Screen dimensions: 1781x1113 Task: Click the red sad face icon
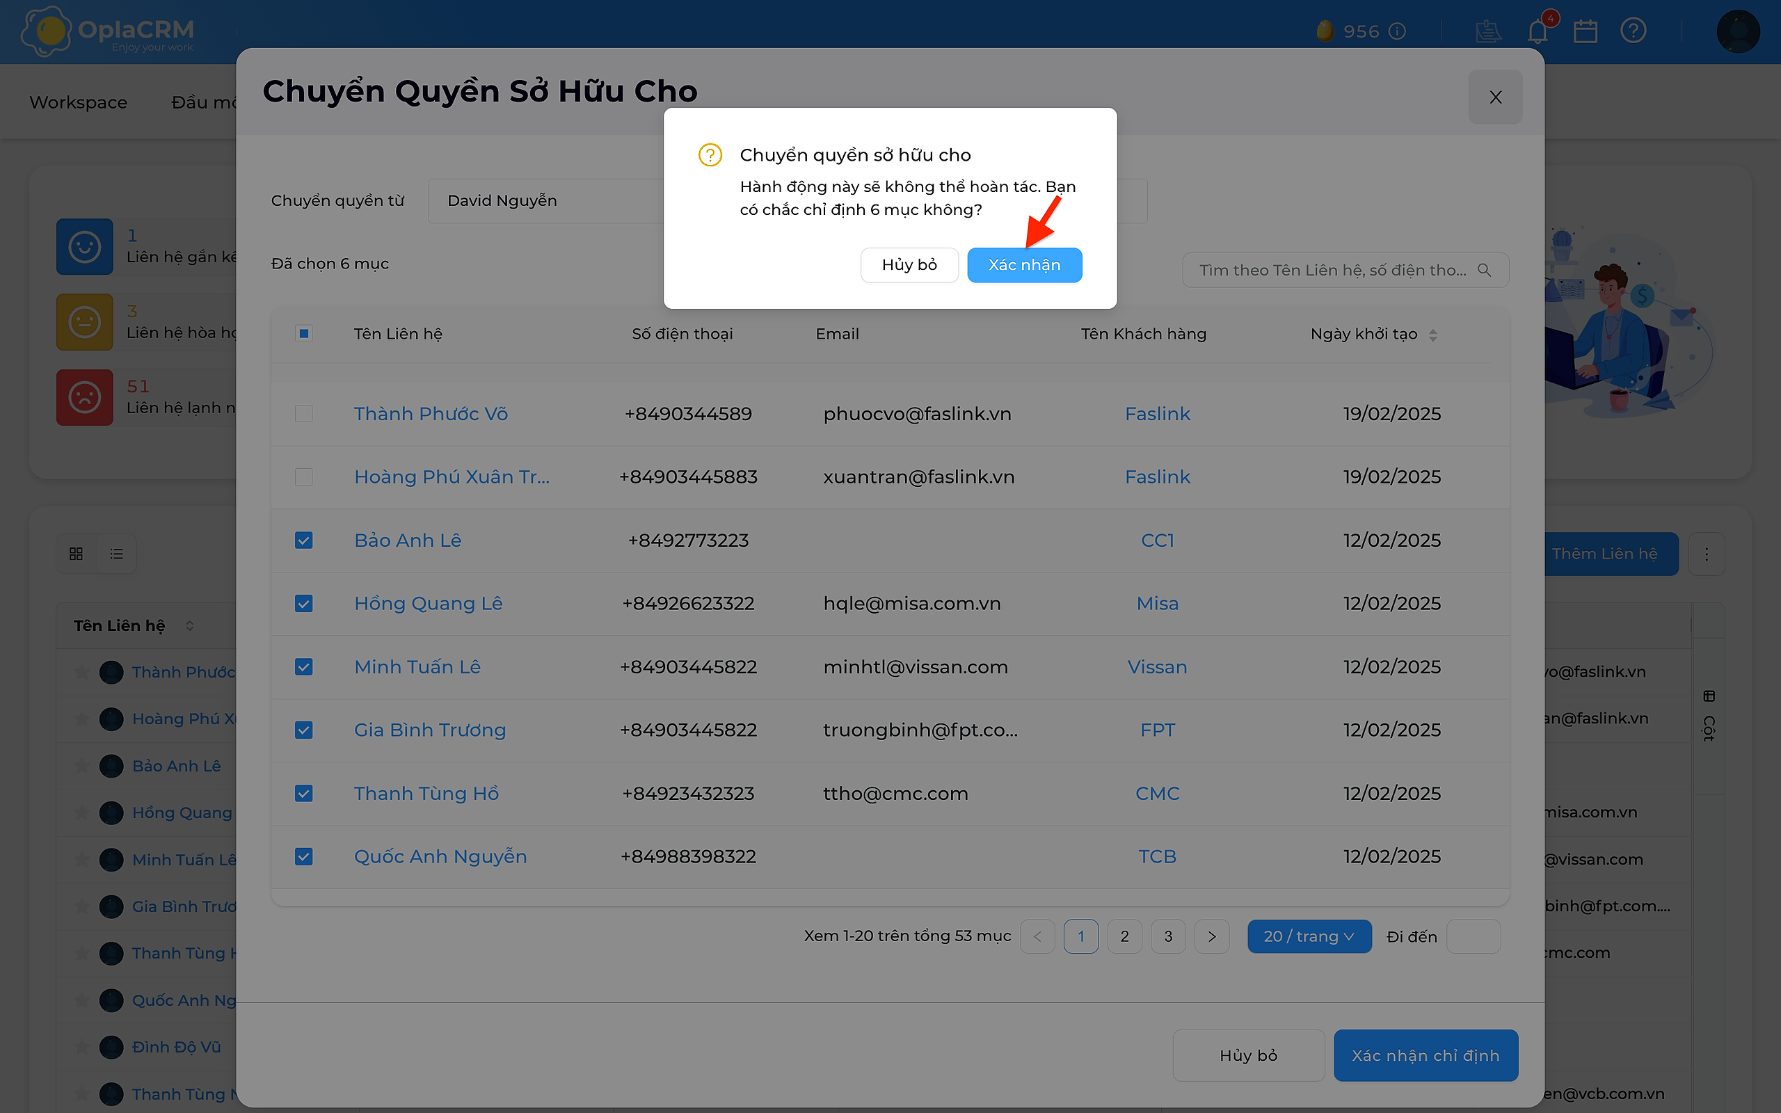pyautogui.click(x=85, y=397)
